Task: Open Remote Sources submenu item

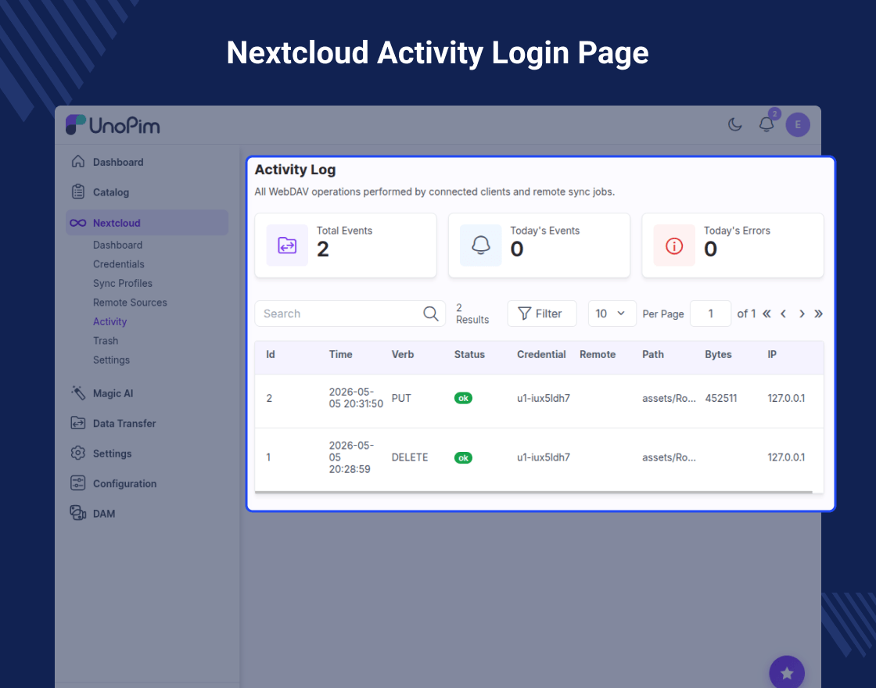Action: pyautogui.click(x=130, y=302)
